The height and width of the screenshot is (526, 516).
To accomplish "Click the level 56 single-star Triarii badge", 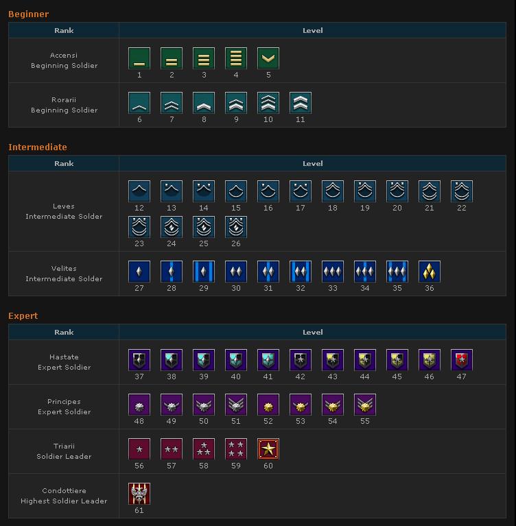I will [139, 449].
